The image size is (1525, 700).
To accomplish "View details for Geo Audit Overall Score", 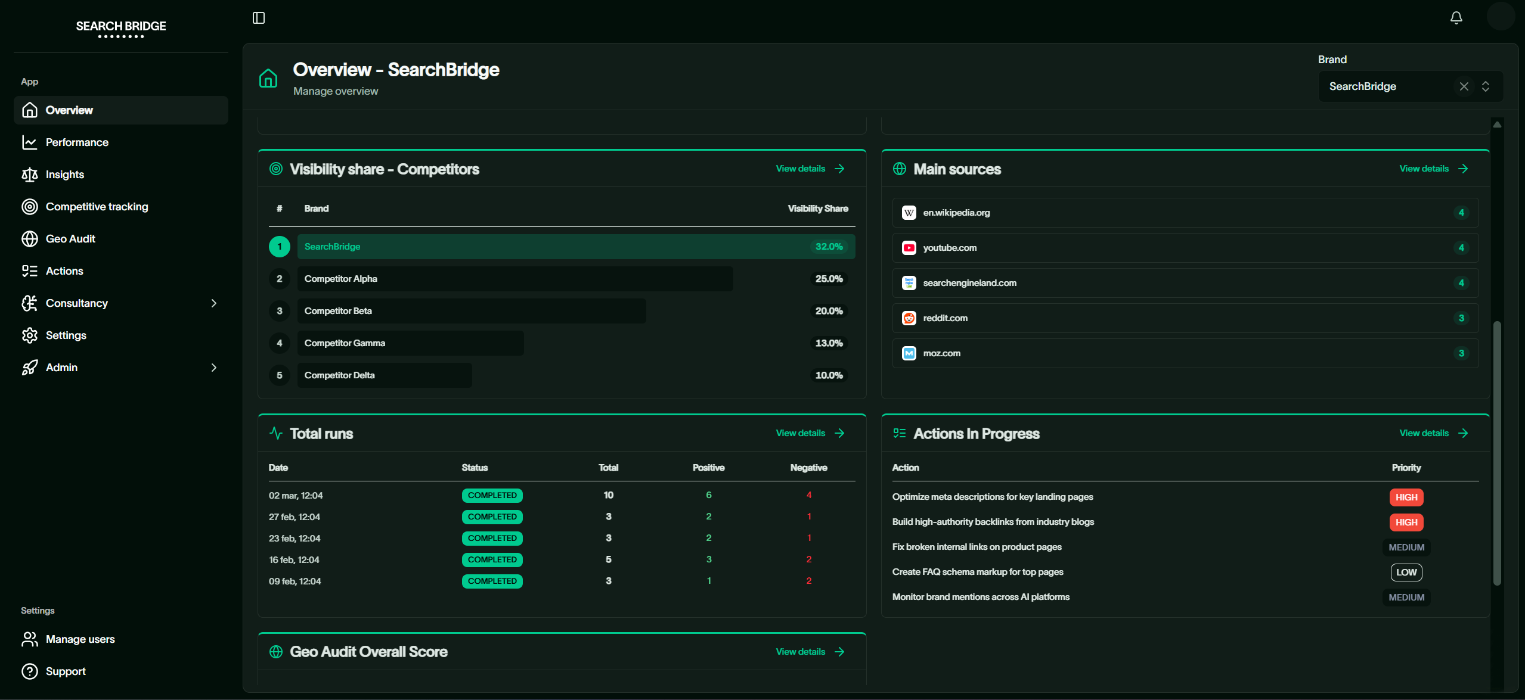I will tap(810, 652).
